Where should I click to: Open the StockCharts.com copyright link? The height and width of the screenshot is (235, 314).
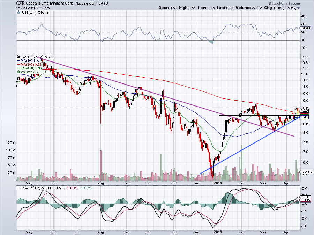point(284,3)
